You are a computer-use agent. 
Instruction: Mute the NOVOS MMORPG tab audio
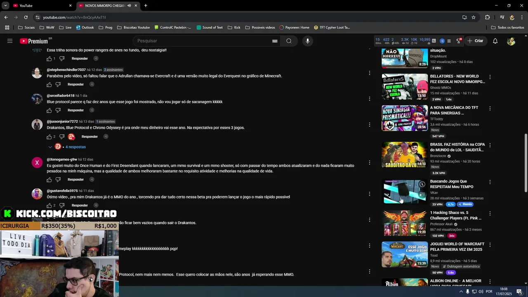tap(129, 5)
